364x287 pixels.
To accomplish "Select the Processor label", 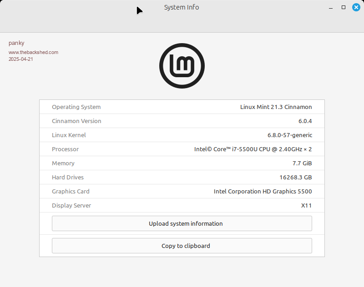I will (65, 149).
